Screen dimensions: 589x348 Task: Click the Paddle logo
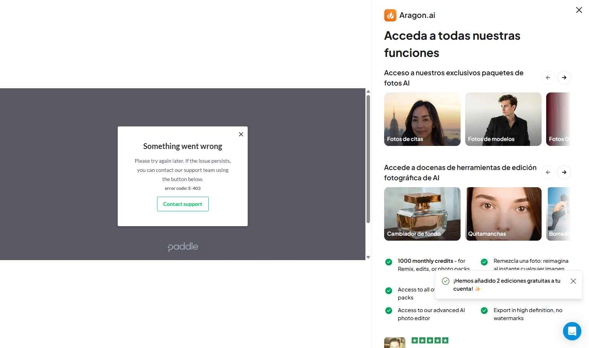pos(183,247)
